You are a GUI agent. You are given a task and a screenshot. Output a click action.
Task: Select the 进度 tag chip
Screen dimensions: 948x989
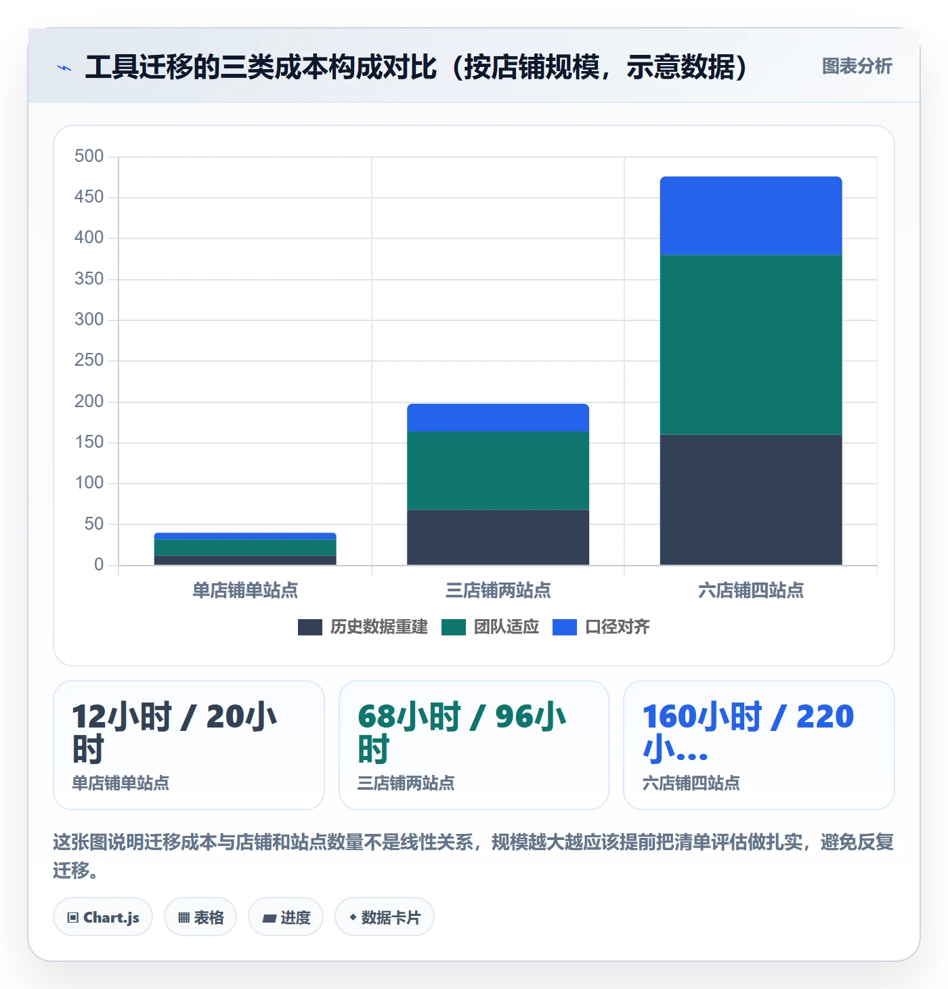(x=286, y=917)
